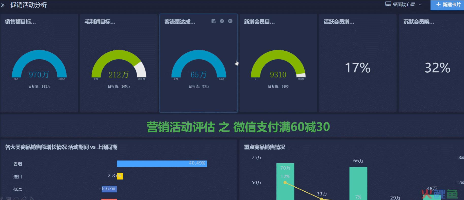Open settings gear on 客流量达成 card

(x=230, y=21)
